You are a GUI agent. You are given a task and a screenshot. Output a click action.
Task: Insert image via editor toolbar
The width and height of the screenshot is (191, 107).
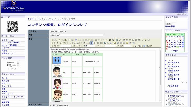115,43
